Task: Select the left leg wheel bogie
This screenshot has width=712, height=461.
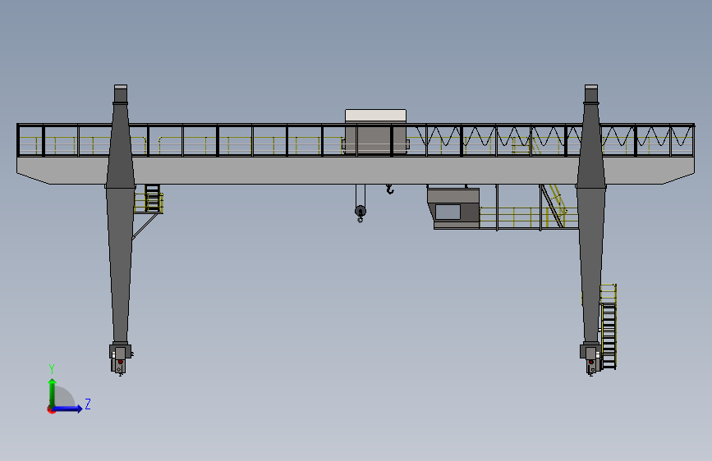Action: 121,358
